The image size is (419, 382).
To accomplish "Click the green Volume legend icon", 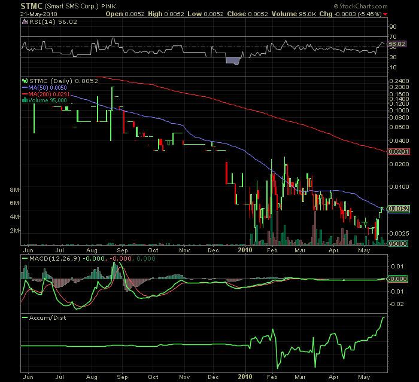I will coord(25,100).
